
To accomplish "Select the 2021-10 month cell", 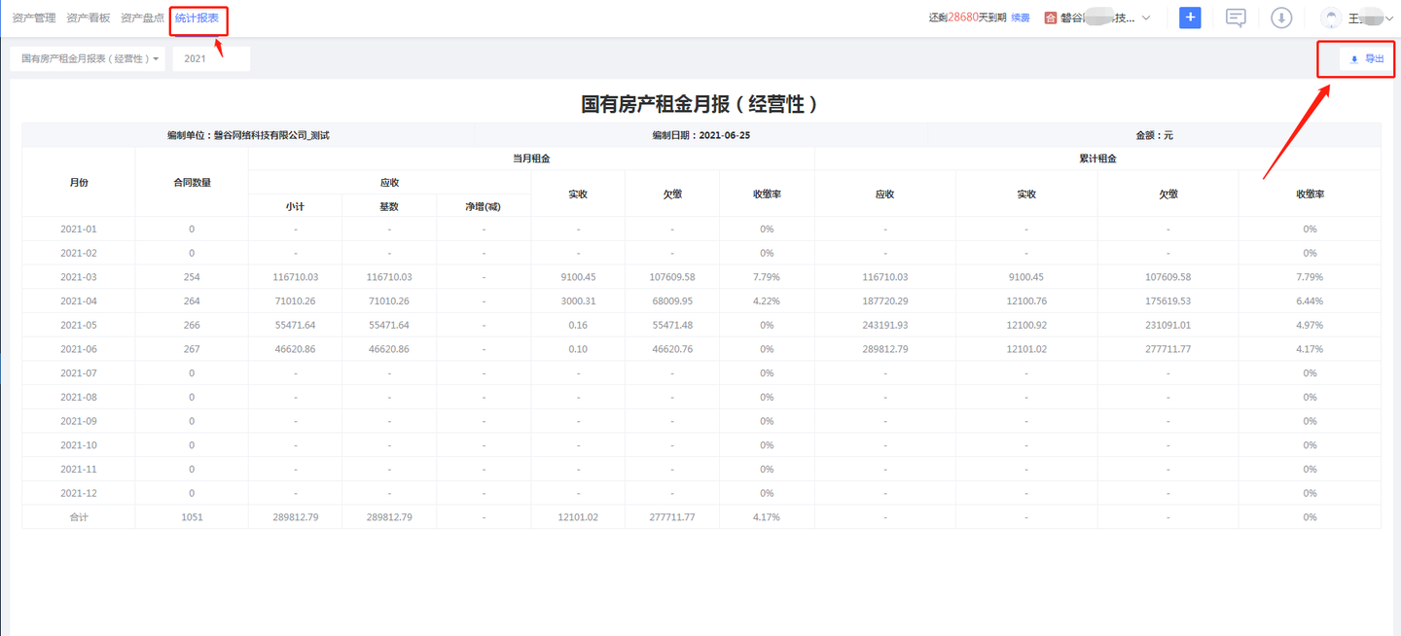I will click(x=79, y=445).
